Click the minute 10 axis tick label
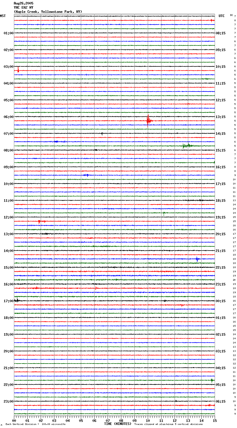Screen dimensions: 237x428 [148, 420]
